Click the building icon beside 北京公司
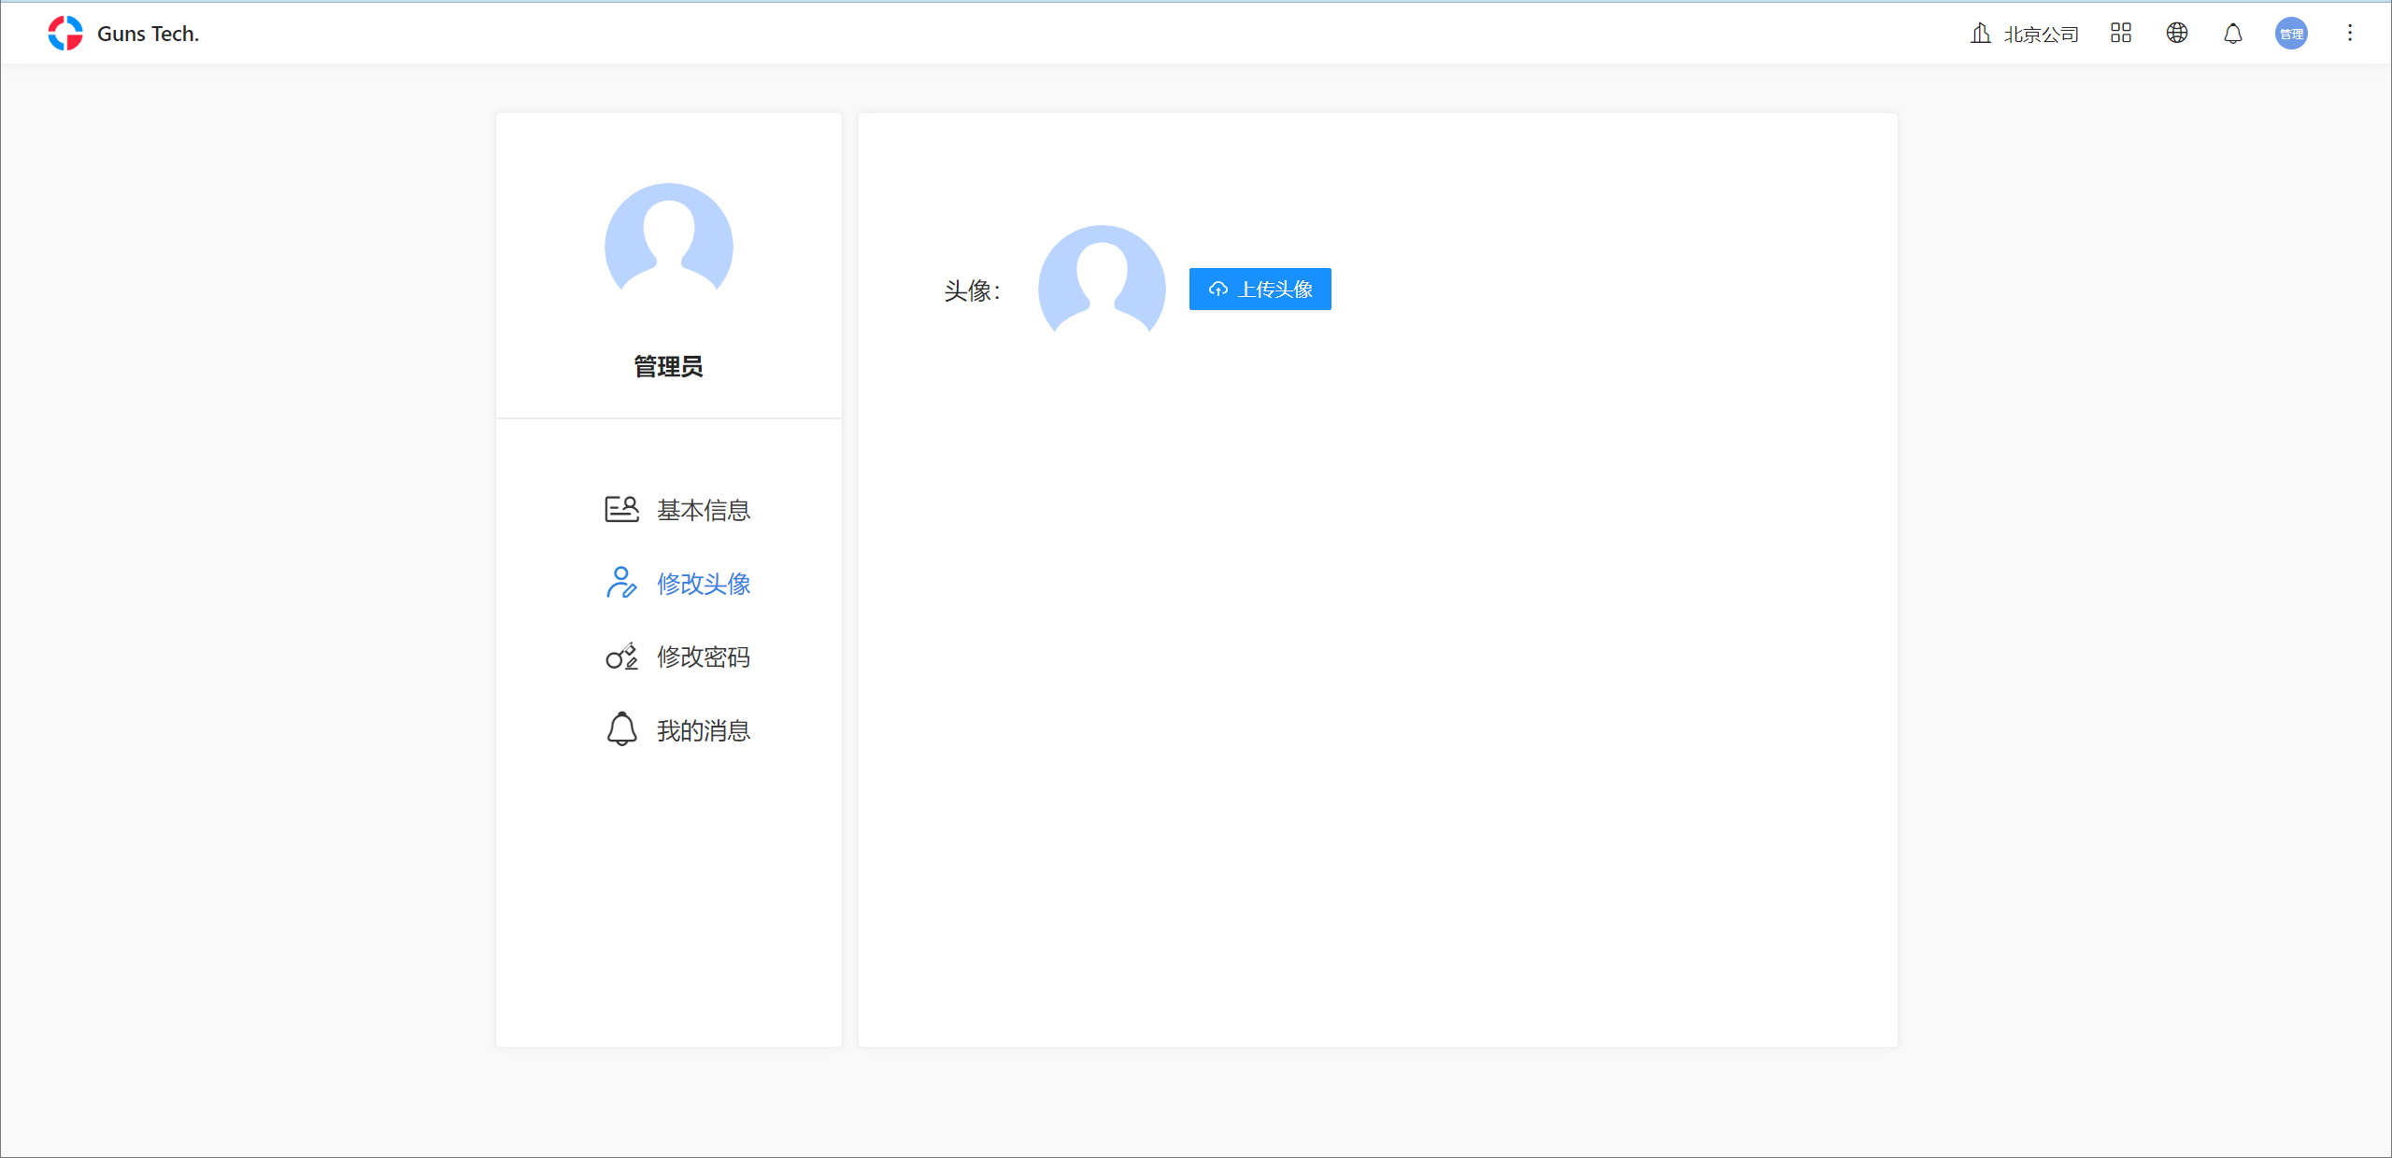 pyautogui.click(x=1980, y=34)
